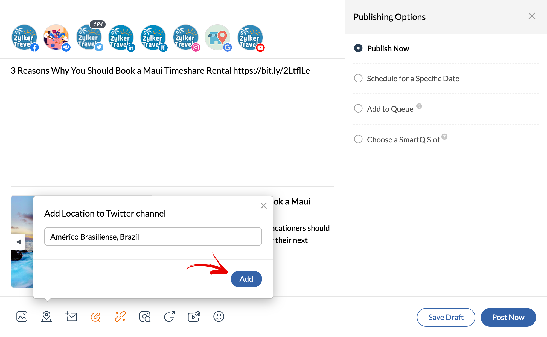The width and height of the screenshot is (547, 337).
Task: Click Add button in location popup
Action: click(x=246, y=279)
